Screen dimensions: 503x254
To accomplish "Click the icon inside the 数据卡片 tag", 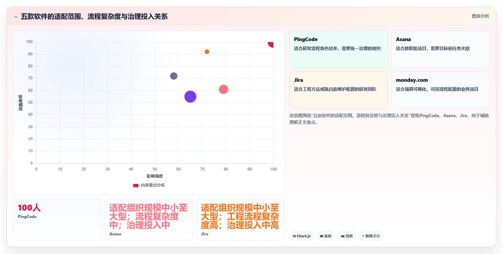I will point(363,236).
